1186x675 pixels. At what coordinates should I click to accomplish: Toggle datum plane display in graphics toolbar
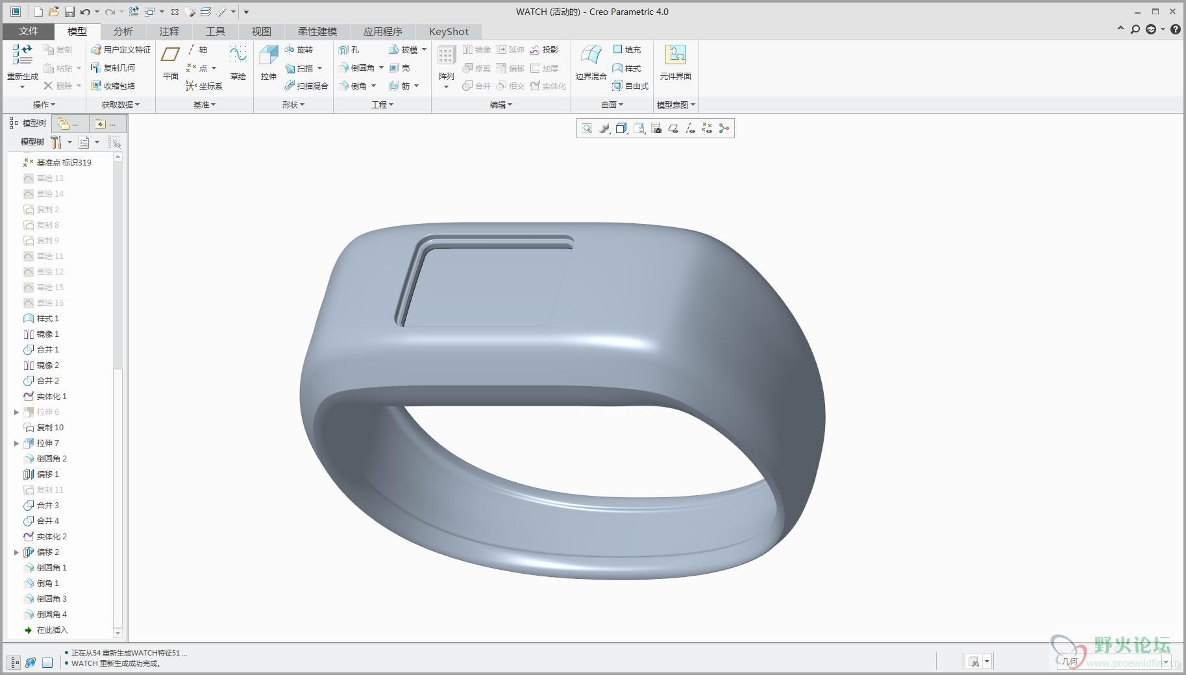pos(673,129)
